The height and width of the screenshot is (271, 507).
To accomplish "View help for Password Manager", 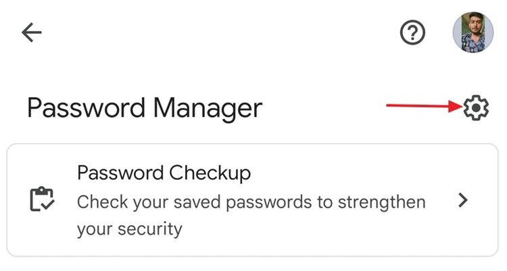I will (x=412, y=32).
